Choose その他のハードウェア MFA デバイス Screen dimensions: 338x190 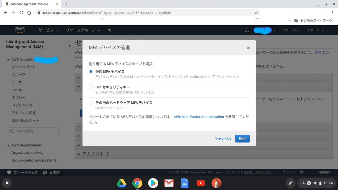click(x=91, y=102)
